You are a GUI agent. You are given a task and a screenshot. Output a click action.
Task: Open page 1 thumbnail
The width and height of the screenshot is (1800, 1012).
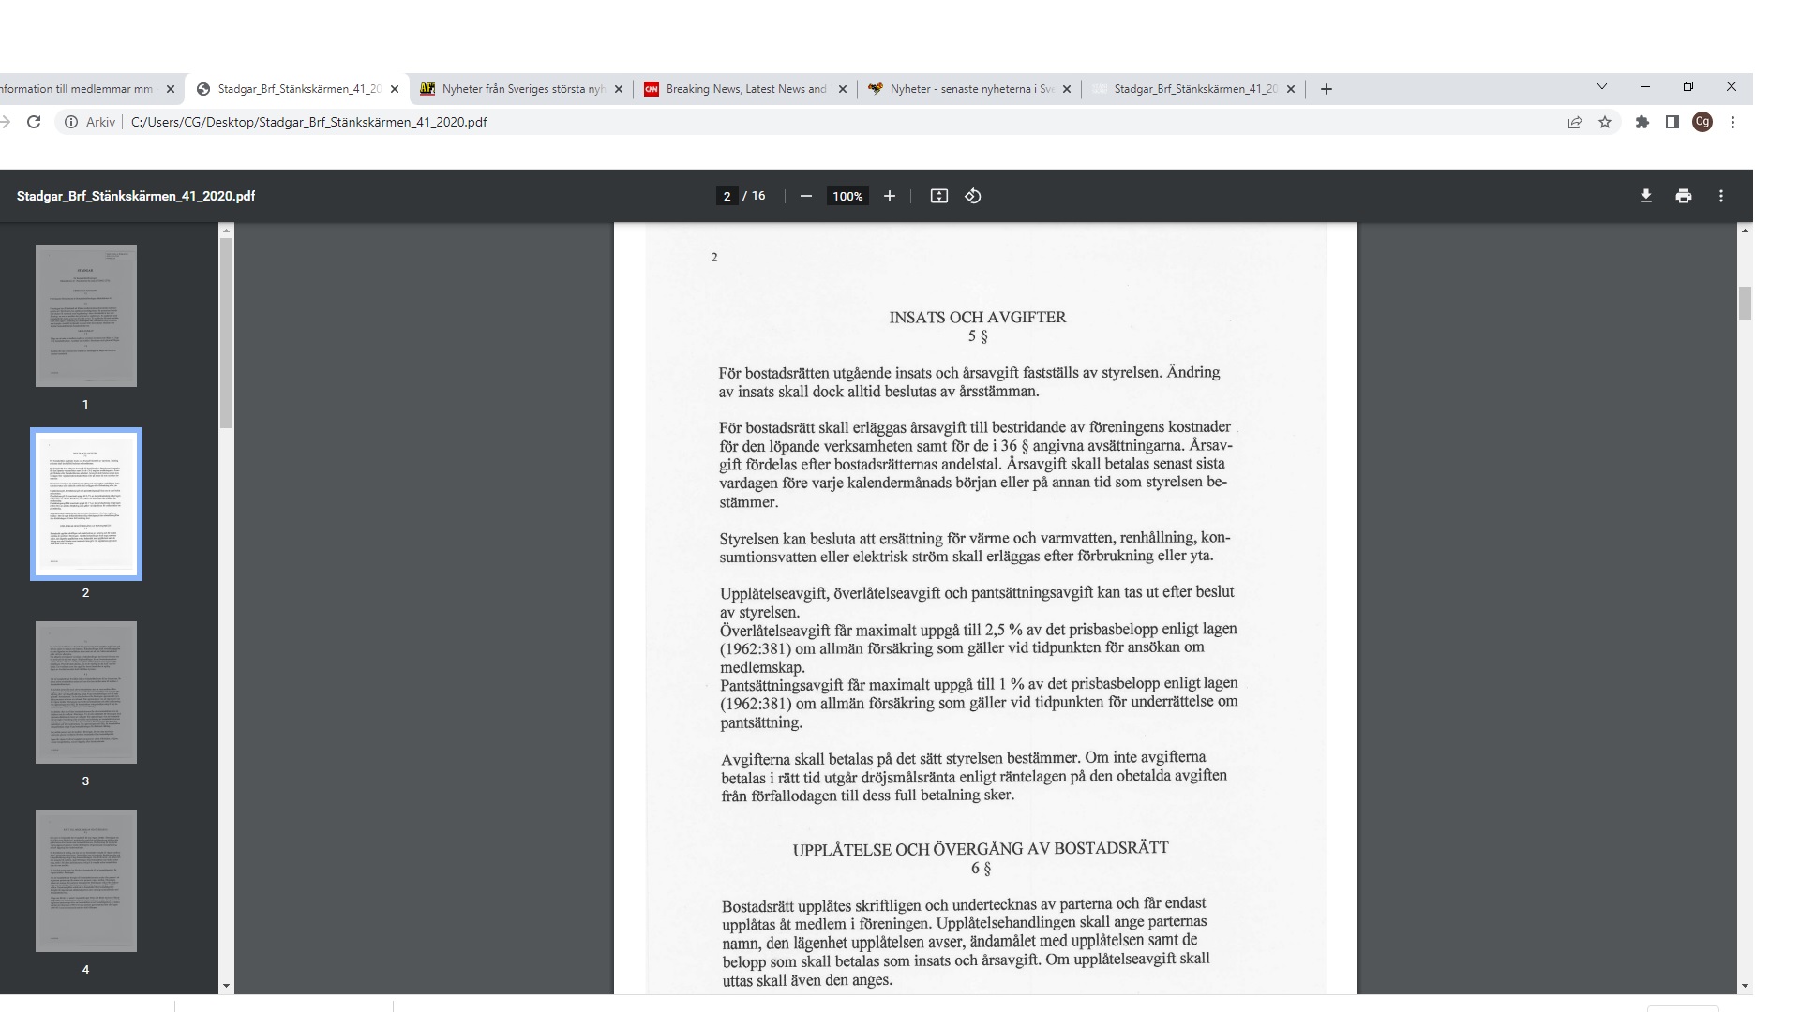coord(86,316)
